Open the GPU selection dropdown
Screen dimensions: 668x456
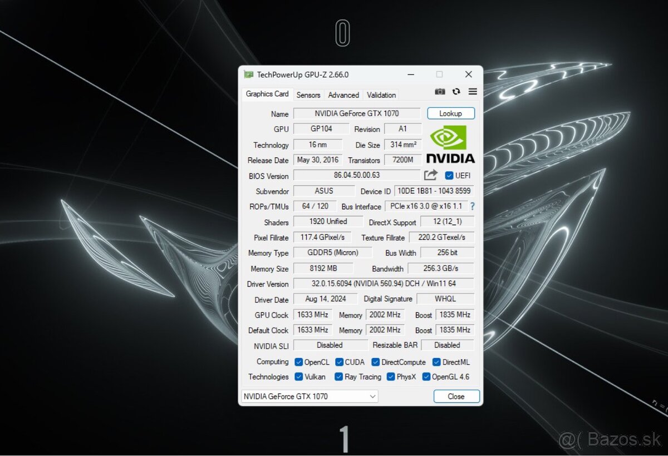(310, 396)
